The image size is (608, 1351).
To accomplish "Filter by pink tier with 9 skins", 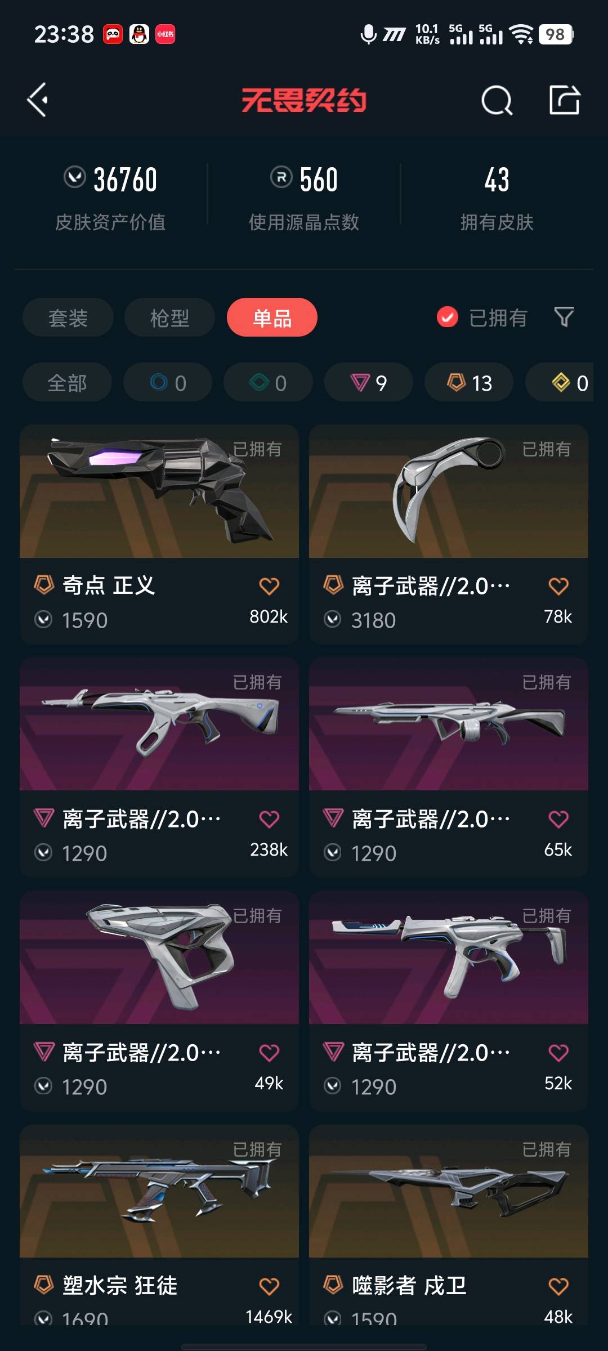I will pyautogui.click(x=369, y=383).
